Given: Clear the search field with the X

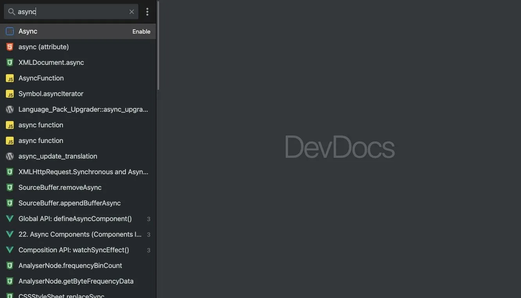Looking at the screenshot, I should coord(132,12).
